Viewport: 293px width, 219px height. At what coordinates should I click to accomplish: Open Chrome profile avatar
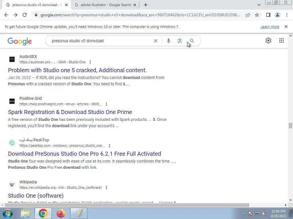[278, 15]
